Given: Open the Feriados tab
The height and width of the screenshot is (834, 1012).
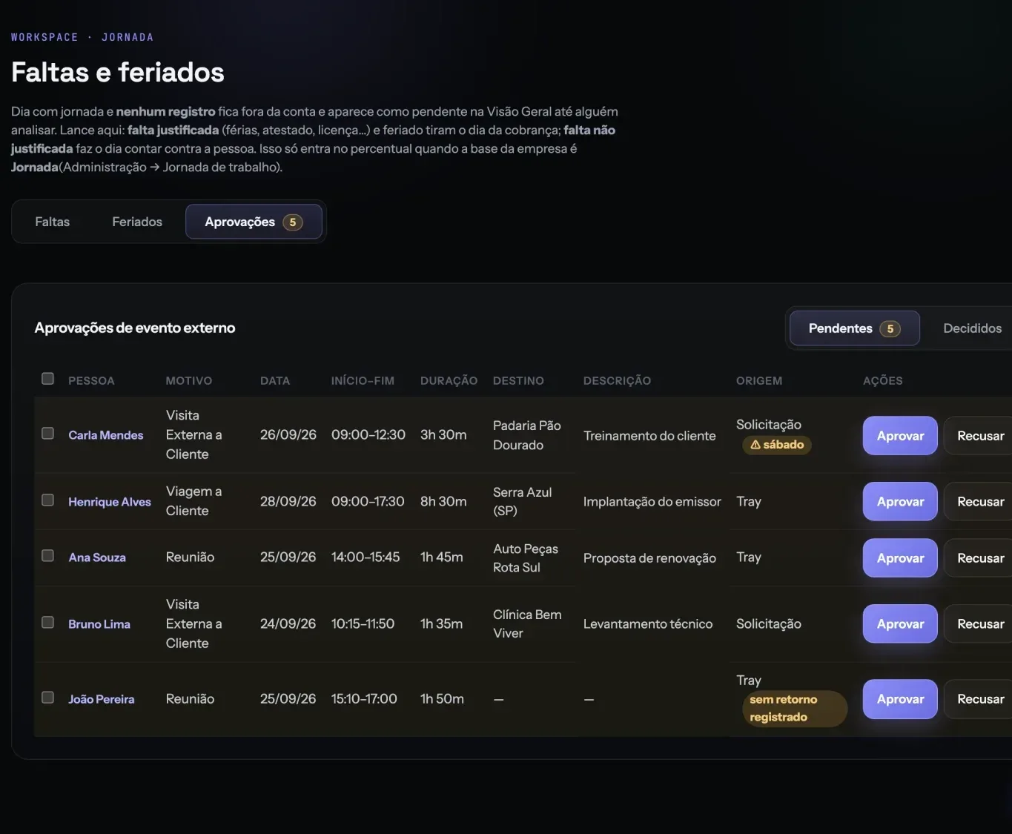Looking at the screenshot, I should (137, 222).
